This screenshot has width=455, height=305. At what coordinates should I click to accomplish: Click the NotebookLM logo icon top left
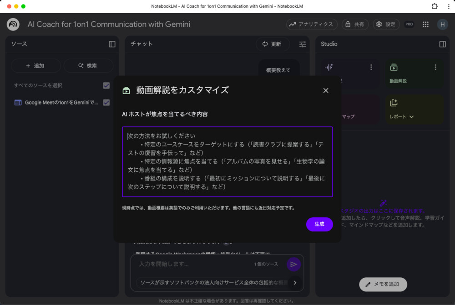tap(13, 24)
